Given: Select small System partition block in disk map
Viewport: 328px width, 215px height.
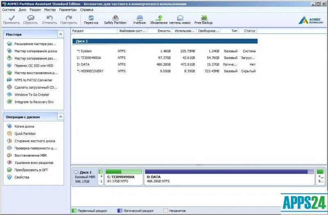Looking at the screenshot, I should point(100,177).
